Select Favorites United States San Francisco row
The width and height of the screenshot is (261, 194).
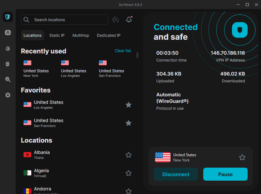pyautogui.click(x=77, y=123)
